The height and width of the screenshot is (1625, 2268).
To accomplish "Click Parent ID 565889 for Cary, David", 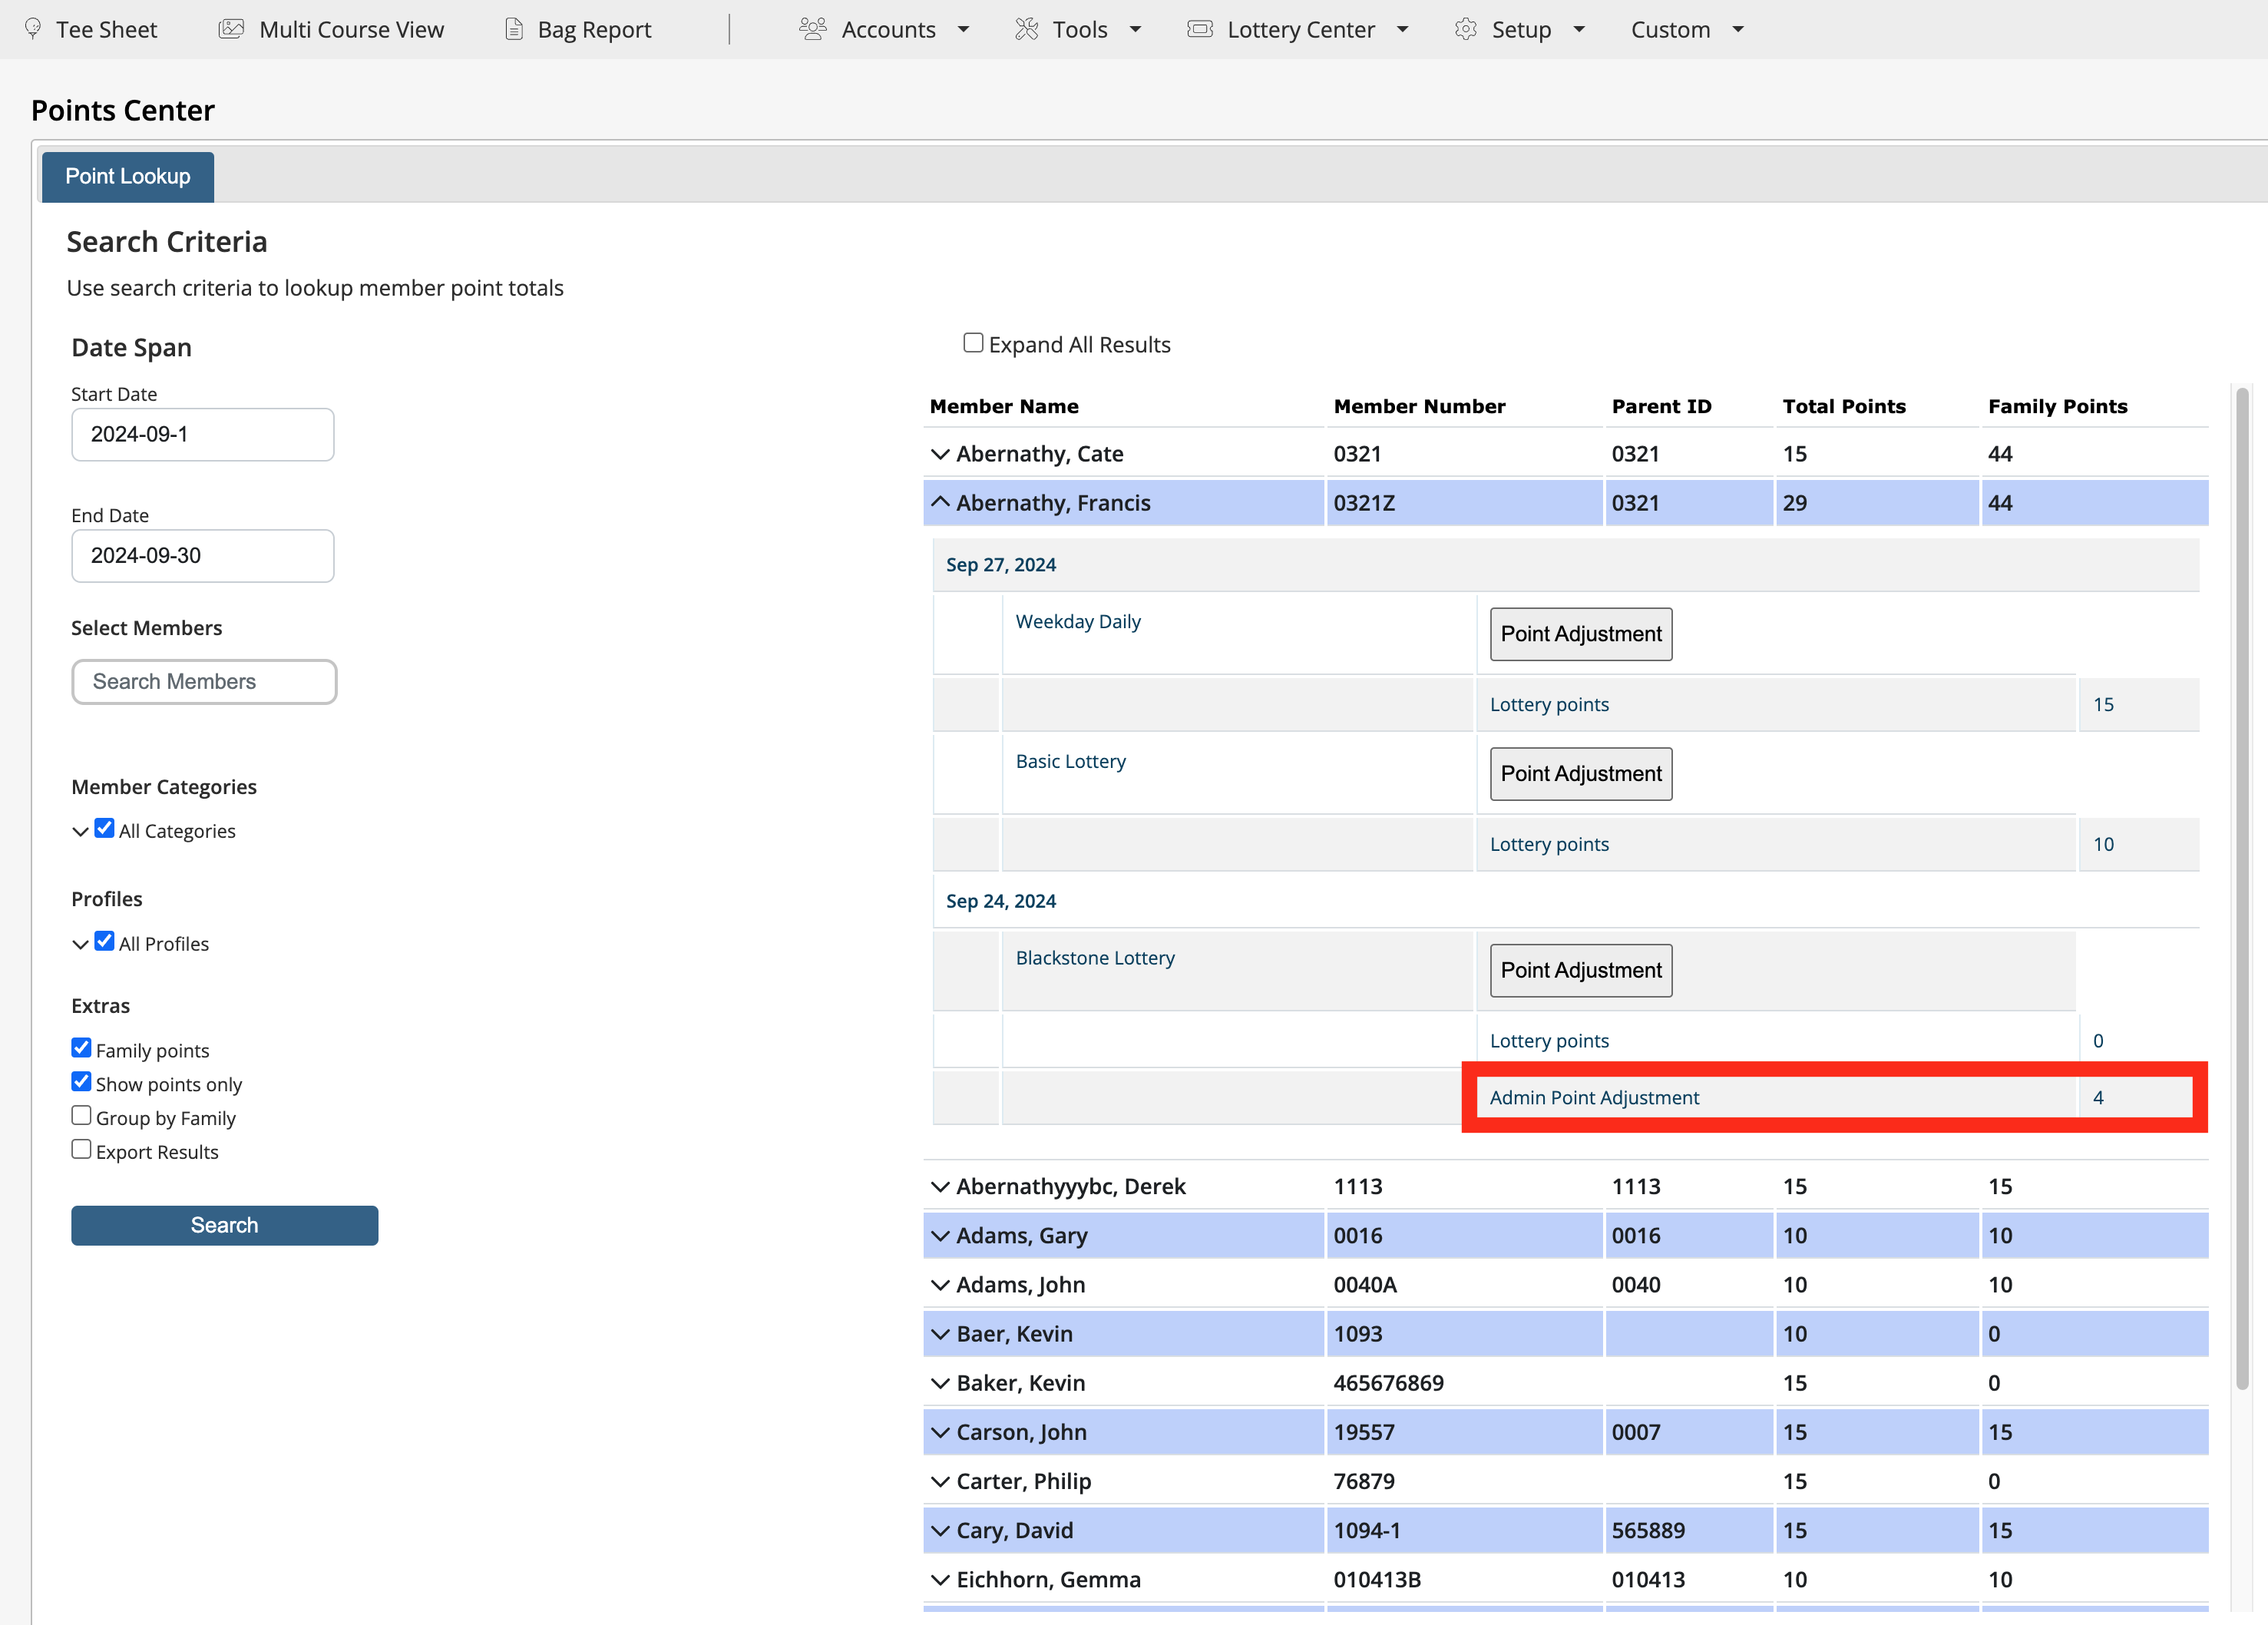I will tap(1648, 1530).
